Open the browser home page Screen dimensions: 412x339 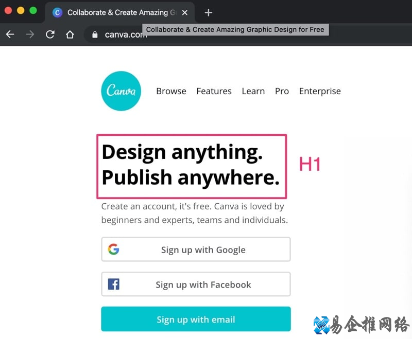pyautogui.click(x=70, y=34)
